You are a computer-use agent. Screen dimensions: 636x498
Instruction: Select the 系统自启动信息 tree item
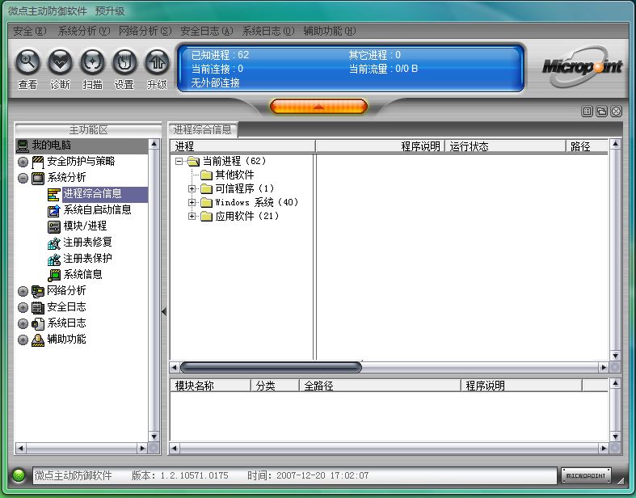point(97,210)
